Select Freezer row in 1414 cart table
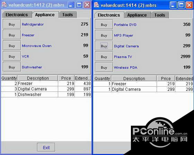 click(143, 84)
